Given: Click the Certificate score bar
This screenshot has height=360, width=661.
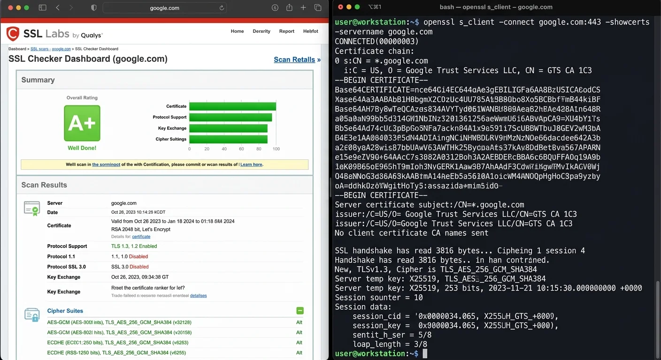Looking at the screenshot, I should click(x=233, y=106).
